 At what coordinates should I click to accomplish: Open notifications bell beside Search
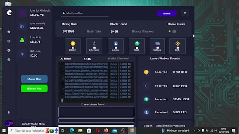185,13
